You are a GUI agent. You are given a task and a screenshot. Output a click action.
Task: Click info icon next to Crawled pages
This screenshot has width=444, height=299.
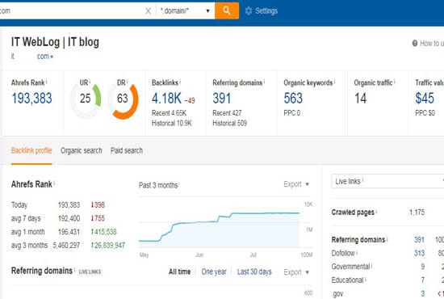pyautogui.click(x=376, y=211)
